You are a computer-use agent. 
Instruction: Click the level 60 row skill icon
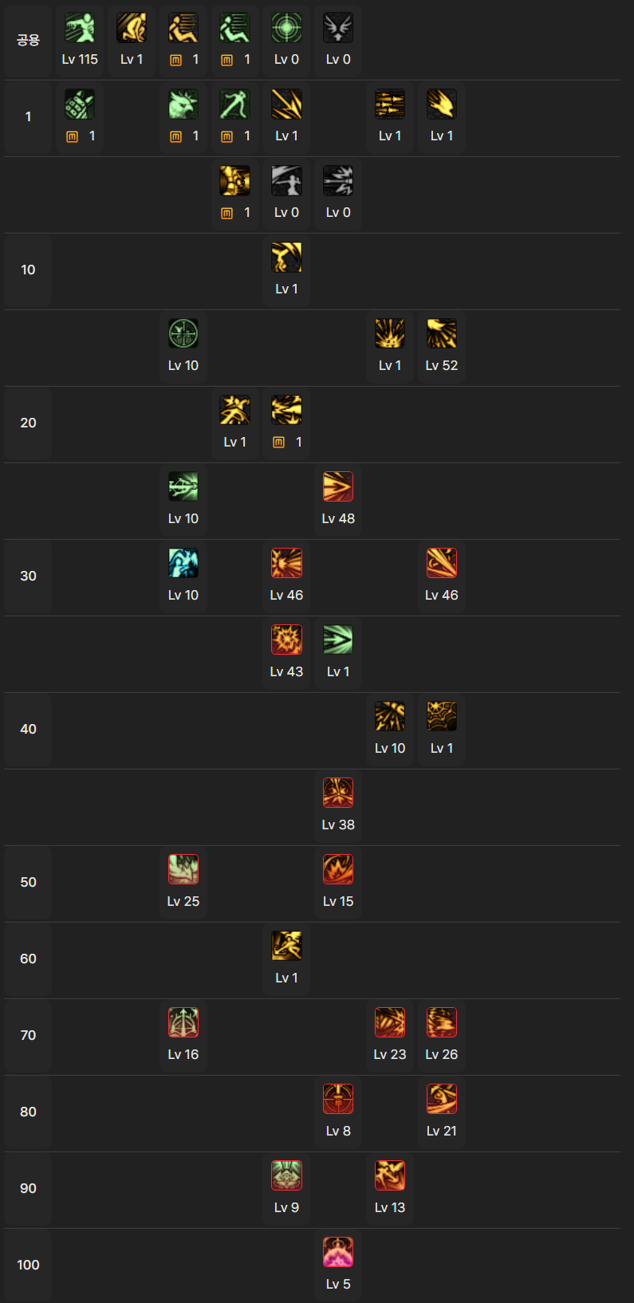[x=286, y=947]
